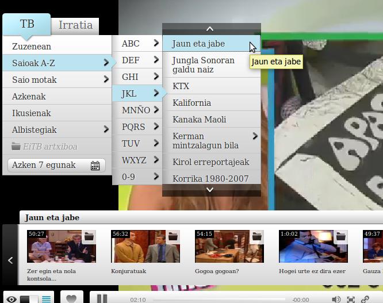
Task: Mute audio with the speaker icon
Action: 336,299
